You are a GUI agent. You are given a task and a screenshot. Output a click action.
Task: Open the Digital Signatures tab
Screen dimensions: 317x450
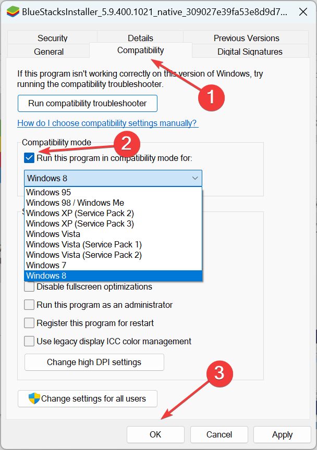click(249, 52)
